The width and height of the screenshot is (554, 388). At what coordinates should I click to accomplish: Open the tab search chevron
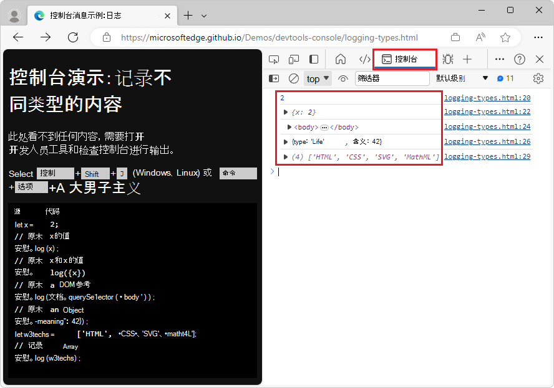click(204, 16)
